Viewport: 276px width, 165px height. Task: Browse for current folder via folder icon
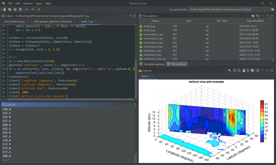click(273, 9)
